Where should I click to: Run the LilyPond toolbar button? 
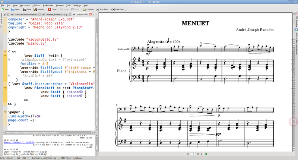point(88,9)
